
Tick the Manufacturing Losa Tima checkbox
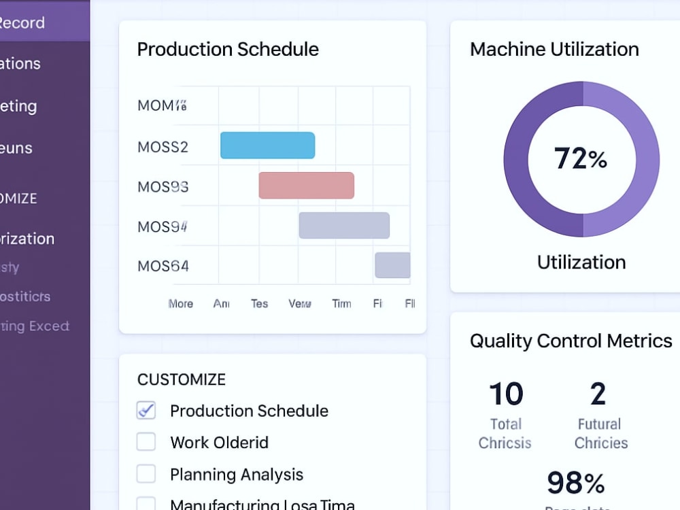[x=146, y=503]
